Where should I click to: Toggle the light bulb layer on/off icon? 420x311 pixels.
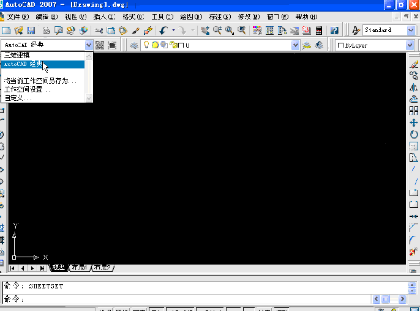pyautogui.click(x=146, y=45)
